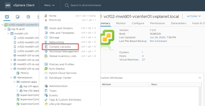Open Events from the menu
Image resolution: width=205 pixels, height=106 pixels.
(x=53, y=95)
